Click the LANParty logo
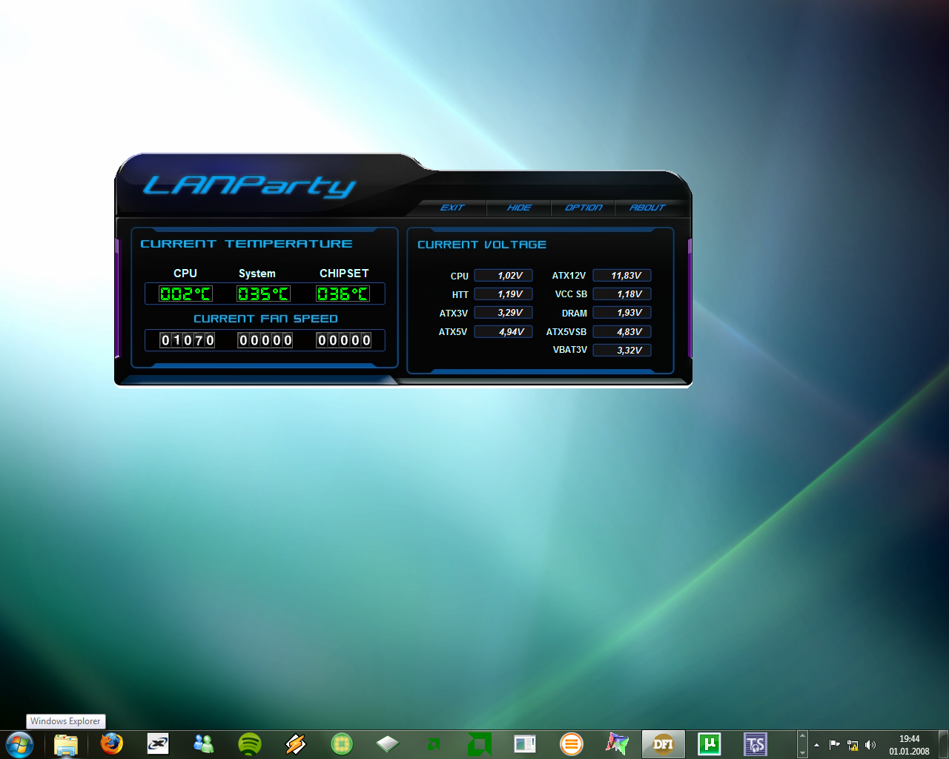 [249, 185]
